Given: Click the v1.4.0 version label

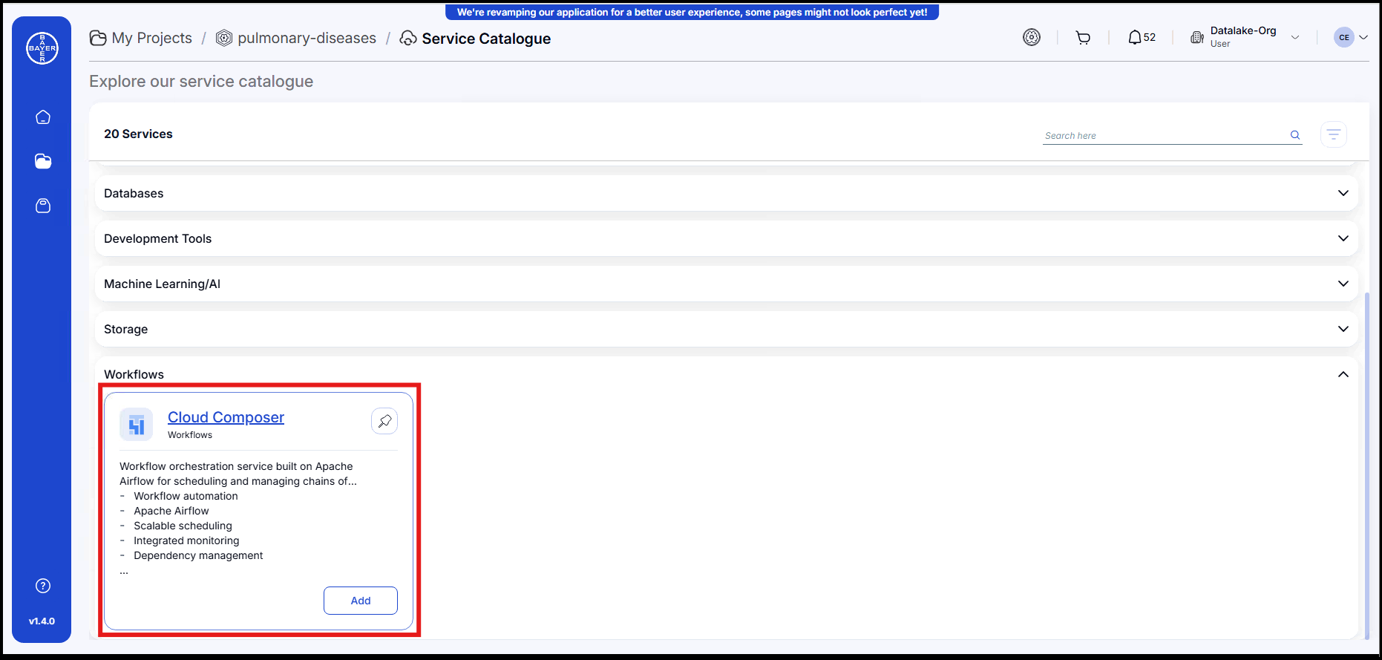Looking at the screenshot, I should coord(42,621).
